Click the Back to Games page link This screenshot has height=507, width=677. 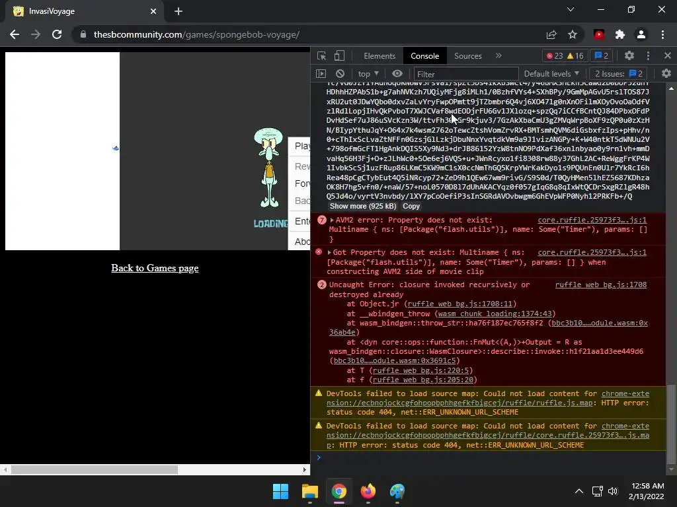pos(155,268)
